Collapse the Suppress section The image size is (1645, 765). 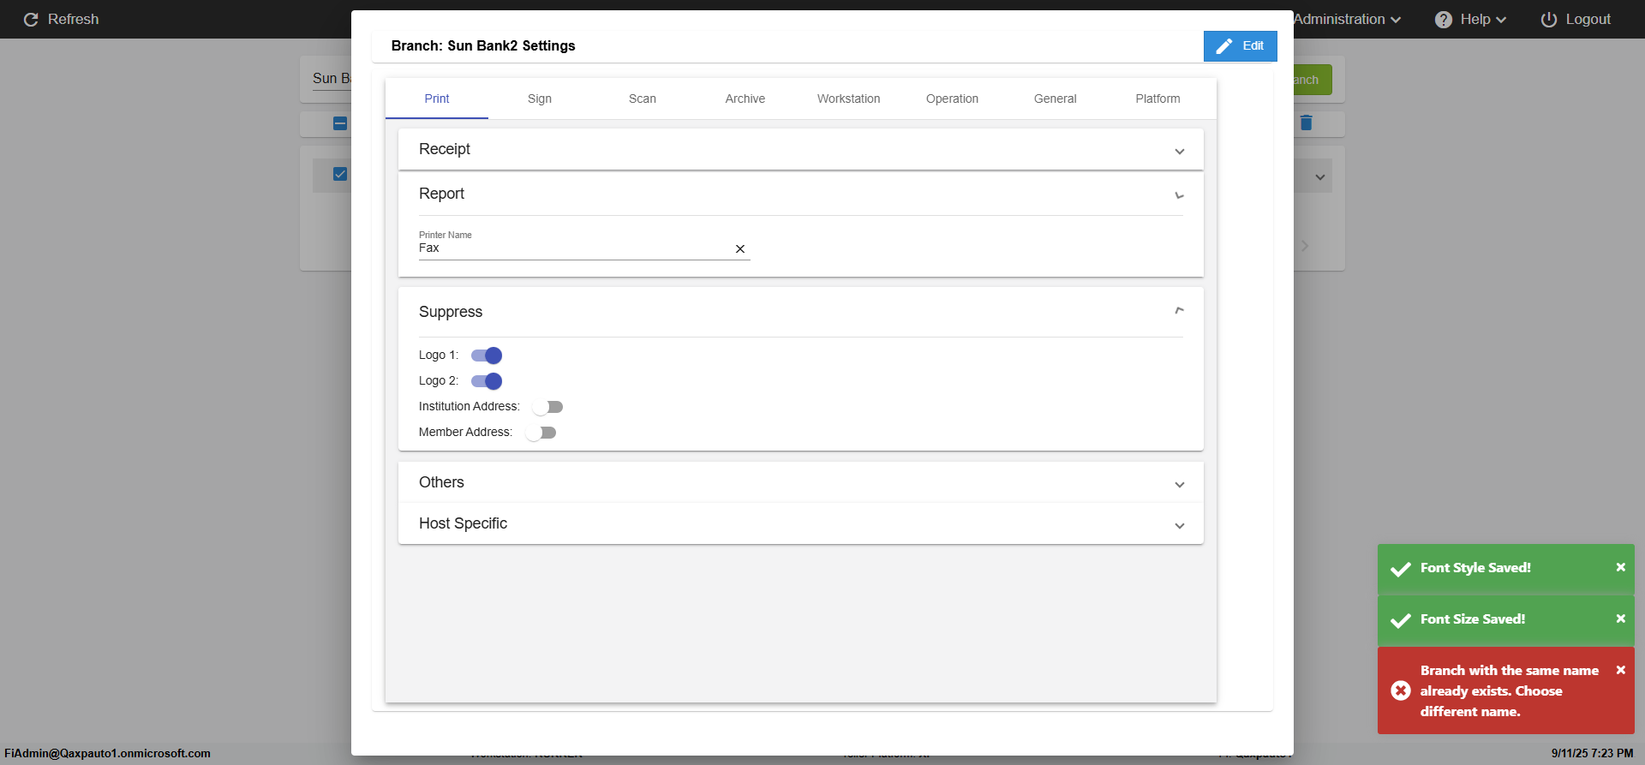click(x=1179, y=312)
